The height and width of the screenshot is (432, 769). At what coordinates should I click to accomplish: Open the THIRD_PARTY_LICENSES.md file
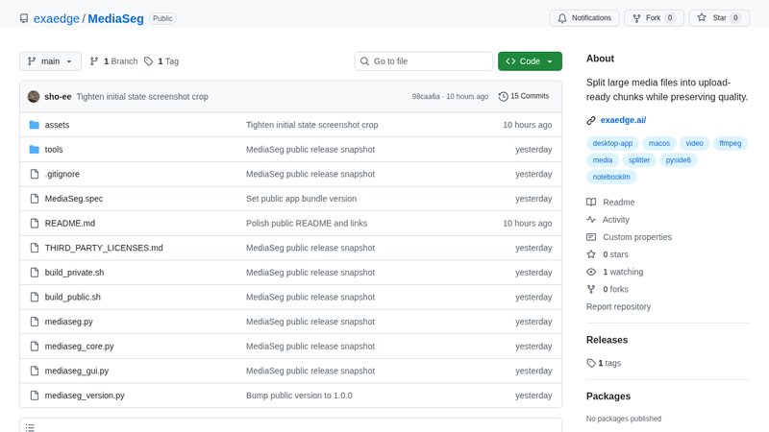tap(104, 248)
